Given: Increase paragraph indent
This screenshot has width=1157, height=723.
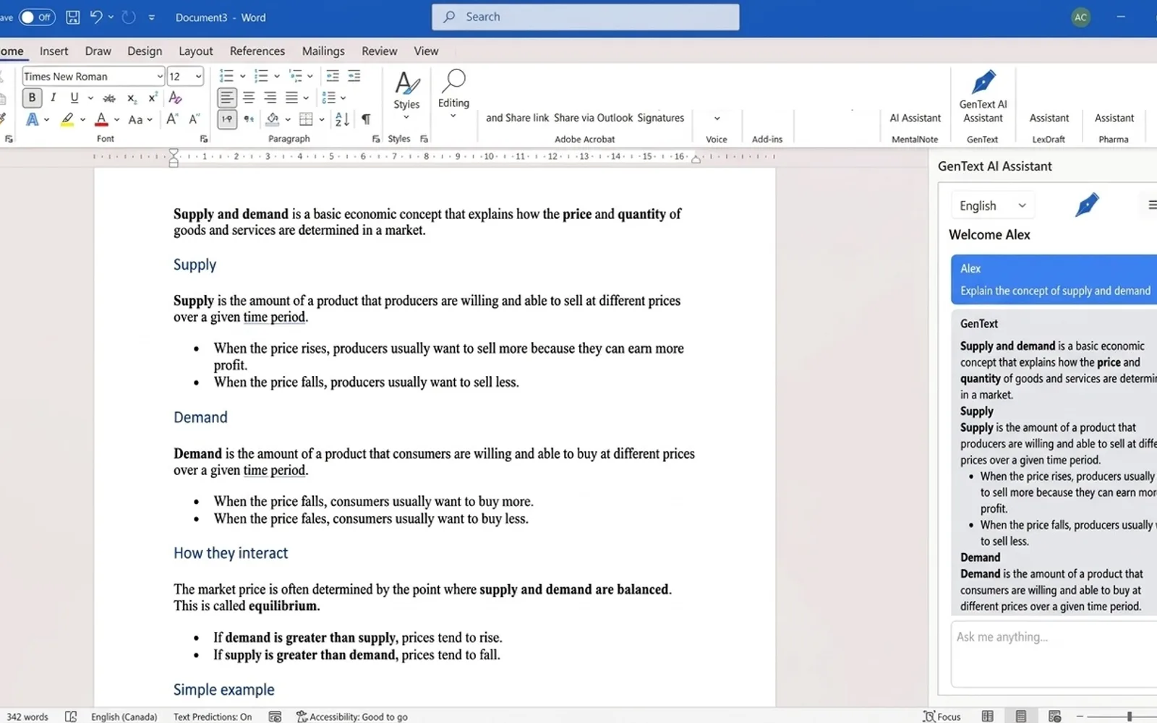Looking at the screenshot, I should point(354,76).
